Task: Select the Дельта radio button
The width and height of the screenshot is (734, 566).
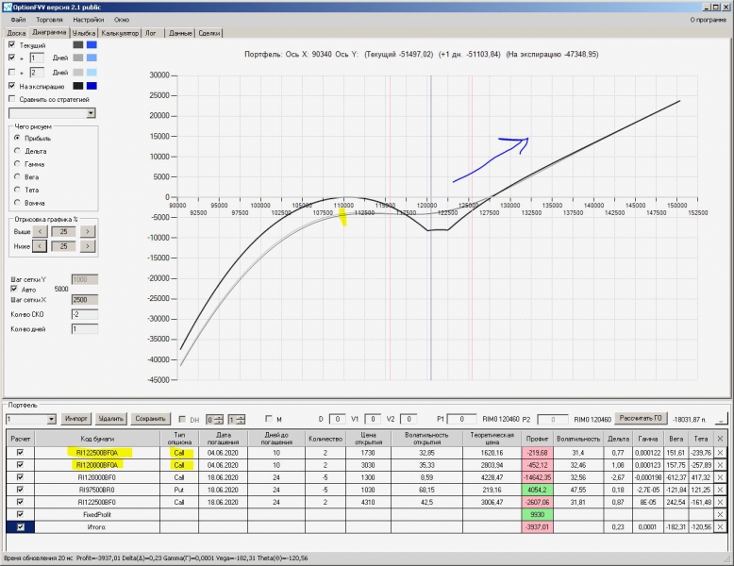Action: (17, 151)
